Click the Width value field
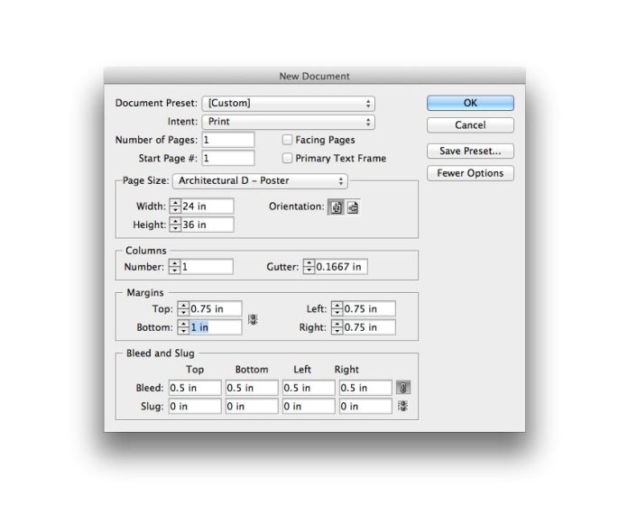This screenshot has width=628, height=505. (x=208, y=207)
